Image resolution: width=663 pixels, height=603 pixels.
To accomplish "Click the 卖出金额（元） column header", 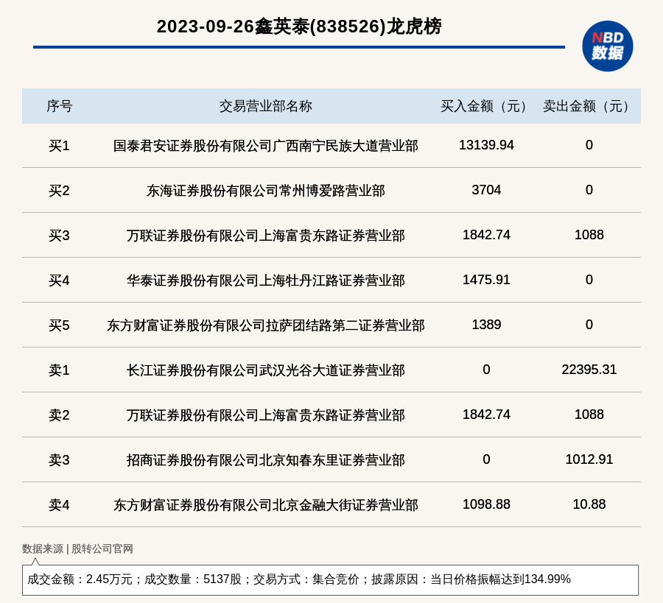I will [589, 106].
